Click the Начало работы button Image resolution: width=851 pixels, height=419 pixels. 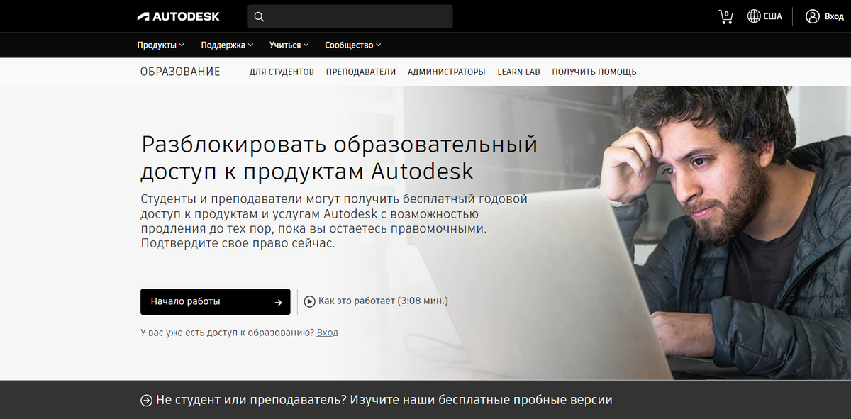coord(216,301)
